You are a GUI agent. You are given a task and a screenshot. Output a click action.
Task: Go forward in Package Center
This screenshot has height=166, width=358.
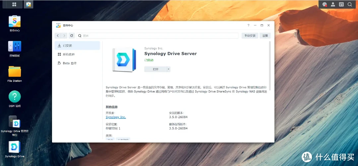(64, 36)
